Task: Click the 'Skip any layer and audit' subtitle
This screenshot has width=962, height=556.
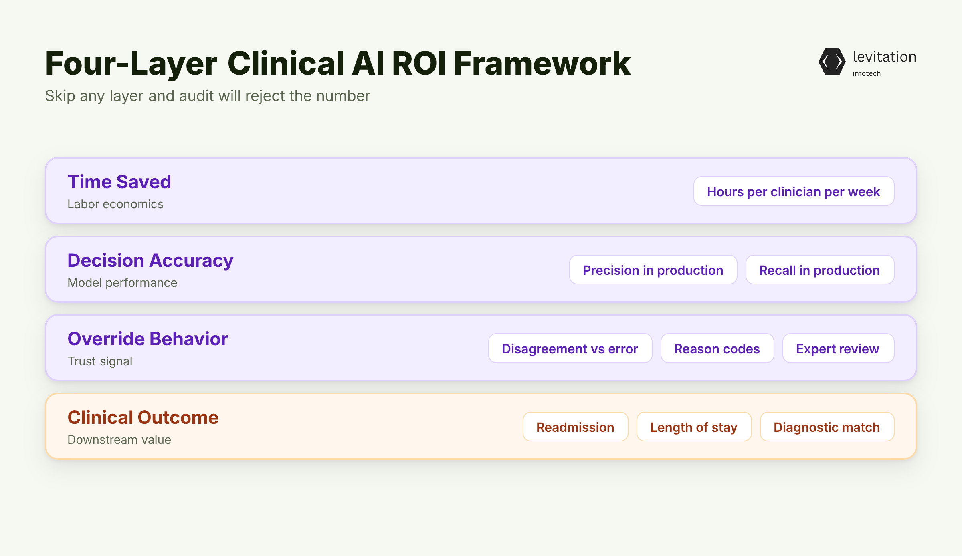Action: (208, 96)
